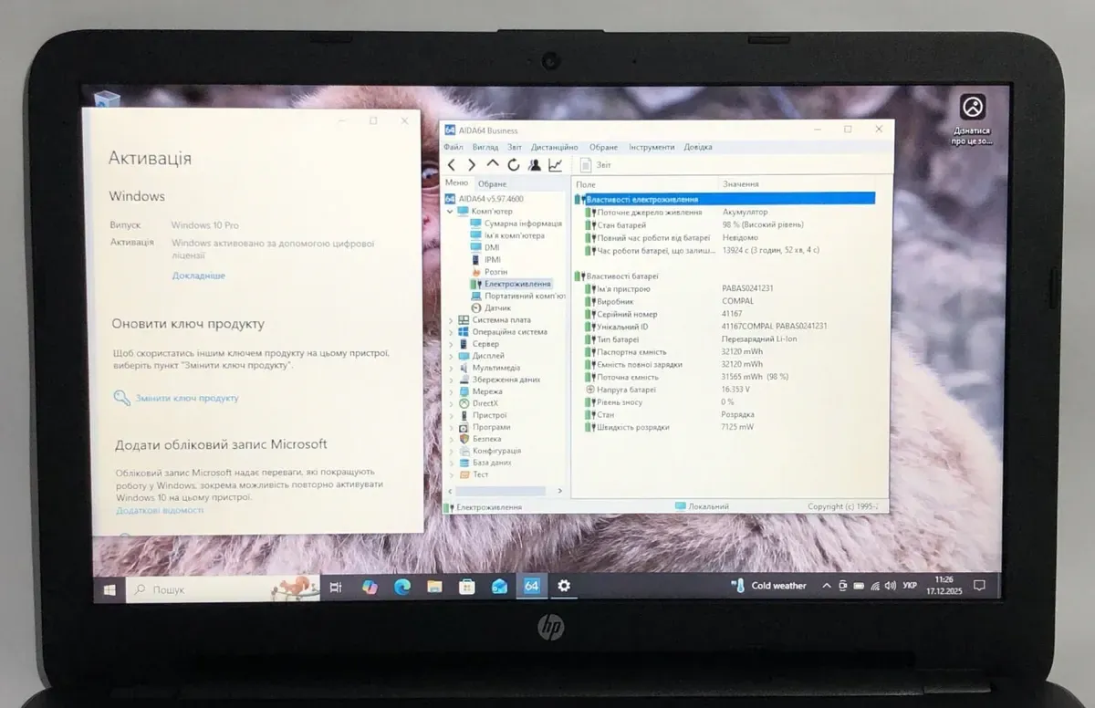The height and width of the screenshot is (708, 1095).
Task: Expand the Системна плата tree node
Action: point(451,320)
